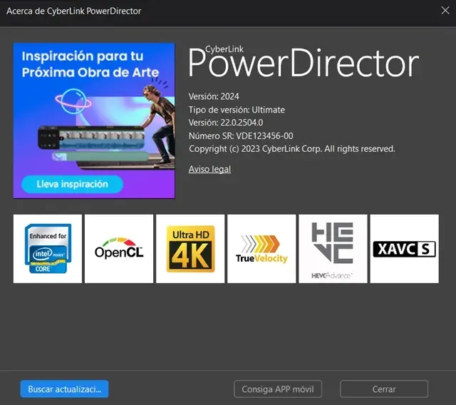Click the Ultra HD 4K badge
Screen dimensions: 456x405
[190, 249]
